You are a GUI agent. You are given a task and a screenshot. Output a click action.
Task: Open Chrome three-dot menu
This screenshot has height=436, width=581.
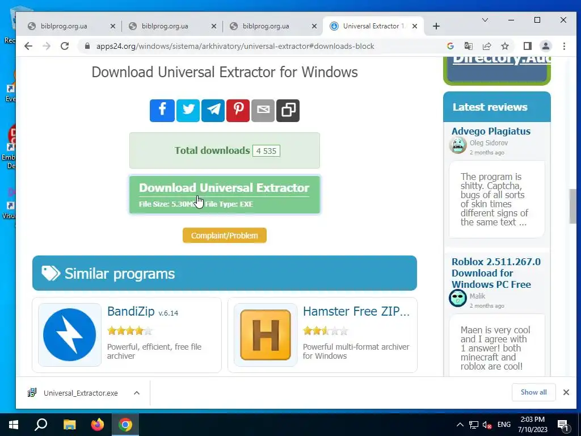[x=564, y=46]
